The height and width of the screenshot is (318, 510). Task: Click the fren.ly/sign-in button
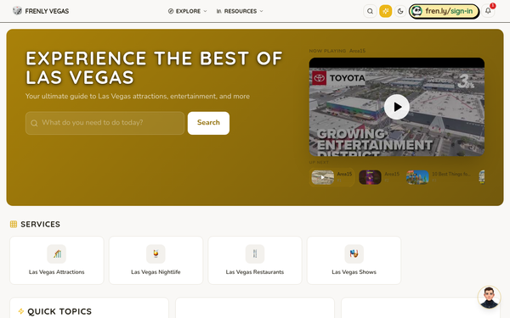[x=444, y=11]
